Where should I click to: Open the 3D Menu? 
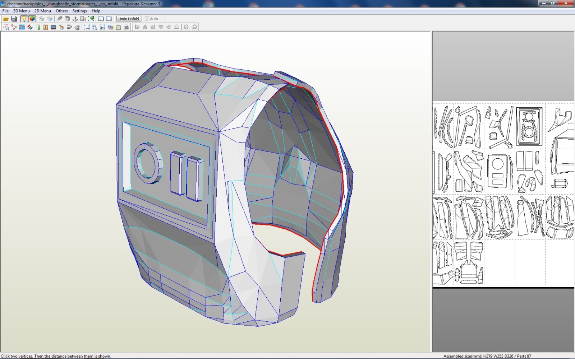point(22,11)
